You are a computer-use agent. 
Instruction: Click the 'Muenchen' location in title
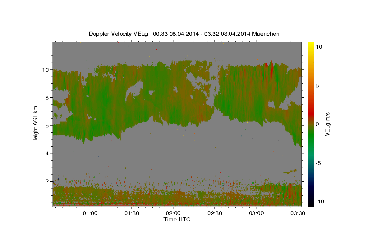[x=266, y=34]
